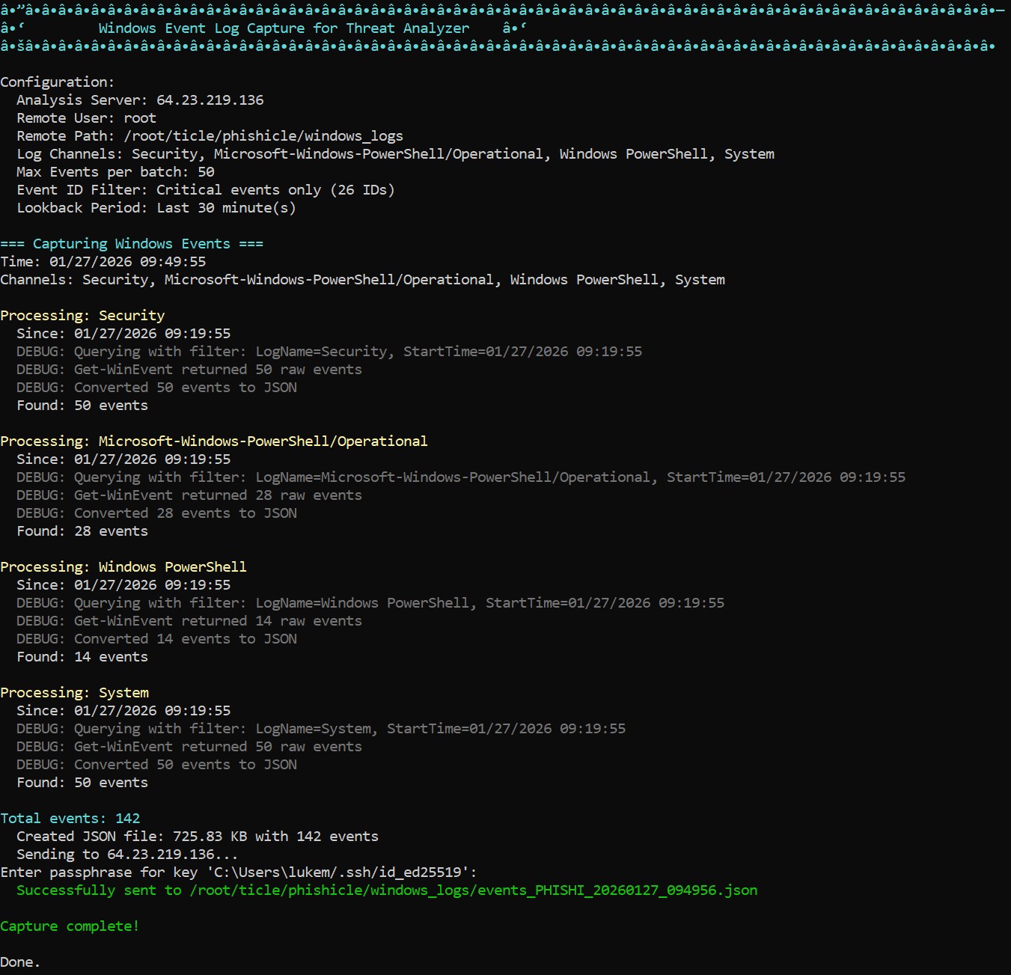This screenshot has height=975, width=1011.
Task: Click the green Capture complete! message
Action: point(70,926)
